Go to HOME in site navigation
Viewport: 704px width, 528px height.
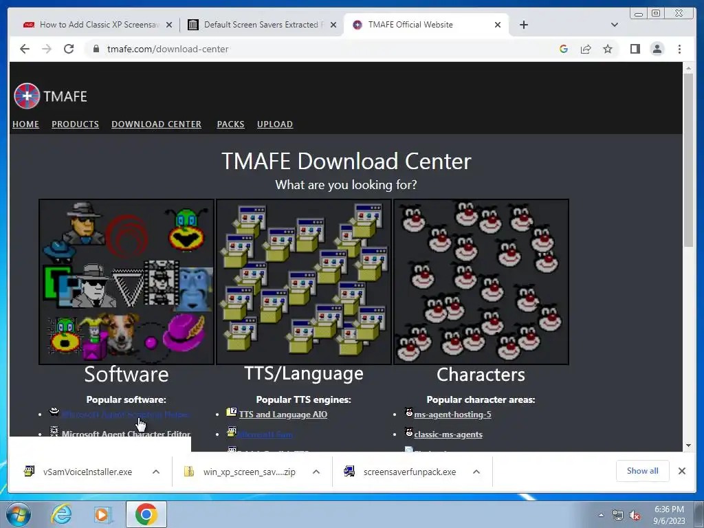tap(25, 124)
